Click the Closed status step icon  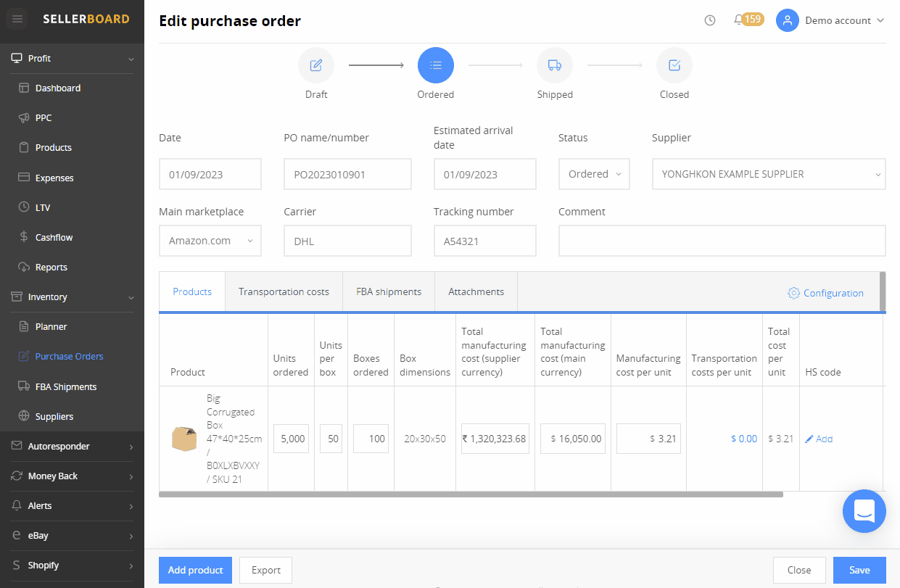pos(674,65)
